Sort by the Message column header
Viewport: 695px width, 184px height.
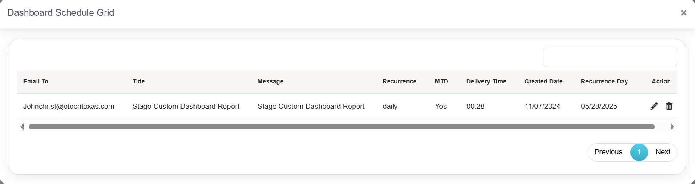pyautogui.click(x=270, y=82)
